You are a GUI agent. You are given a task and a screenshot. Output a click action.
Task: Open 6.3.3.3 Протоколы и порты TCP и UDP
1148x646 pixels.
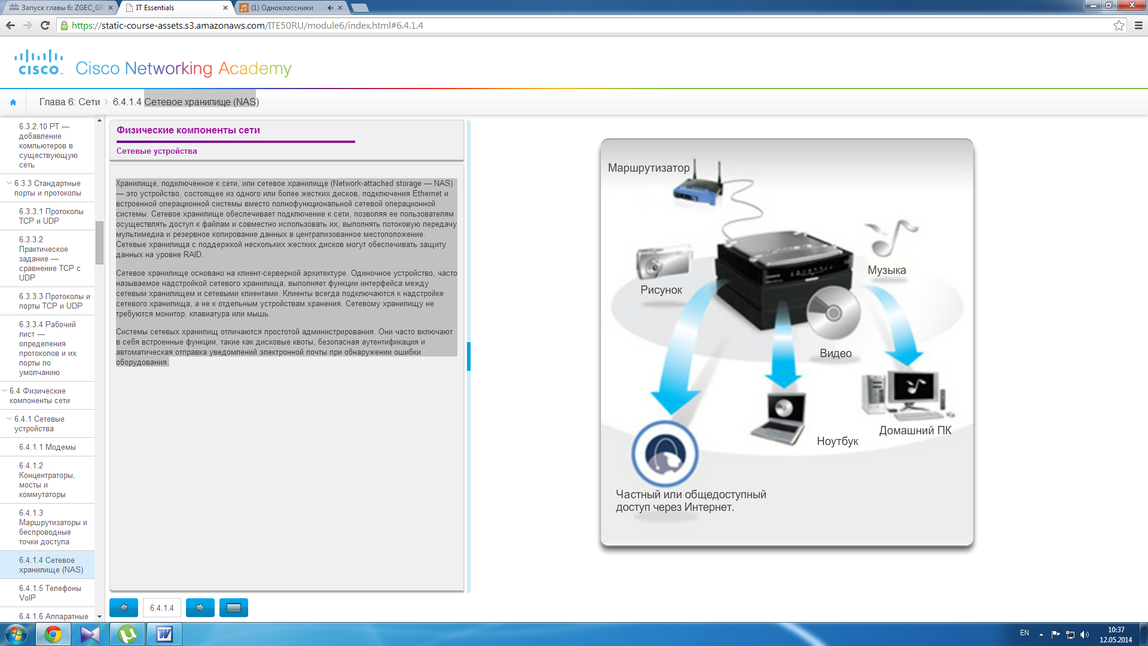tap(48, 301)
